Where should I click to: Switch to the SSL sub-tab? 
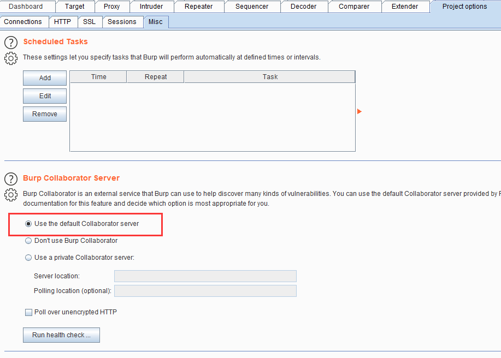click(x=90, y=22)
